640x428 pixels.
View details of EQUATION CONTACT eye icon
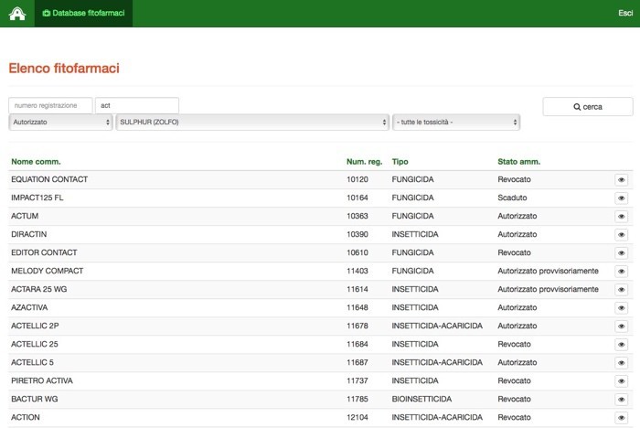pyautogui.click(x=621, y=179)
